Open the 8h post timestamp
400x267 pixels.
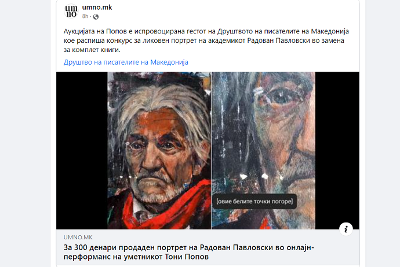85,16
